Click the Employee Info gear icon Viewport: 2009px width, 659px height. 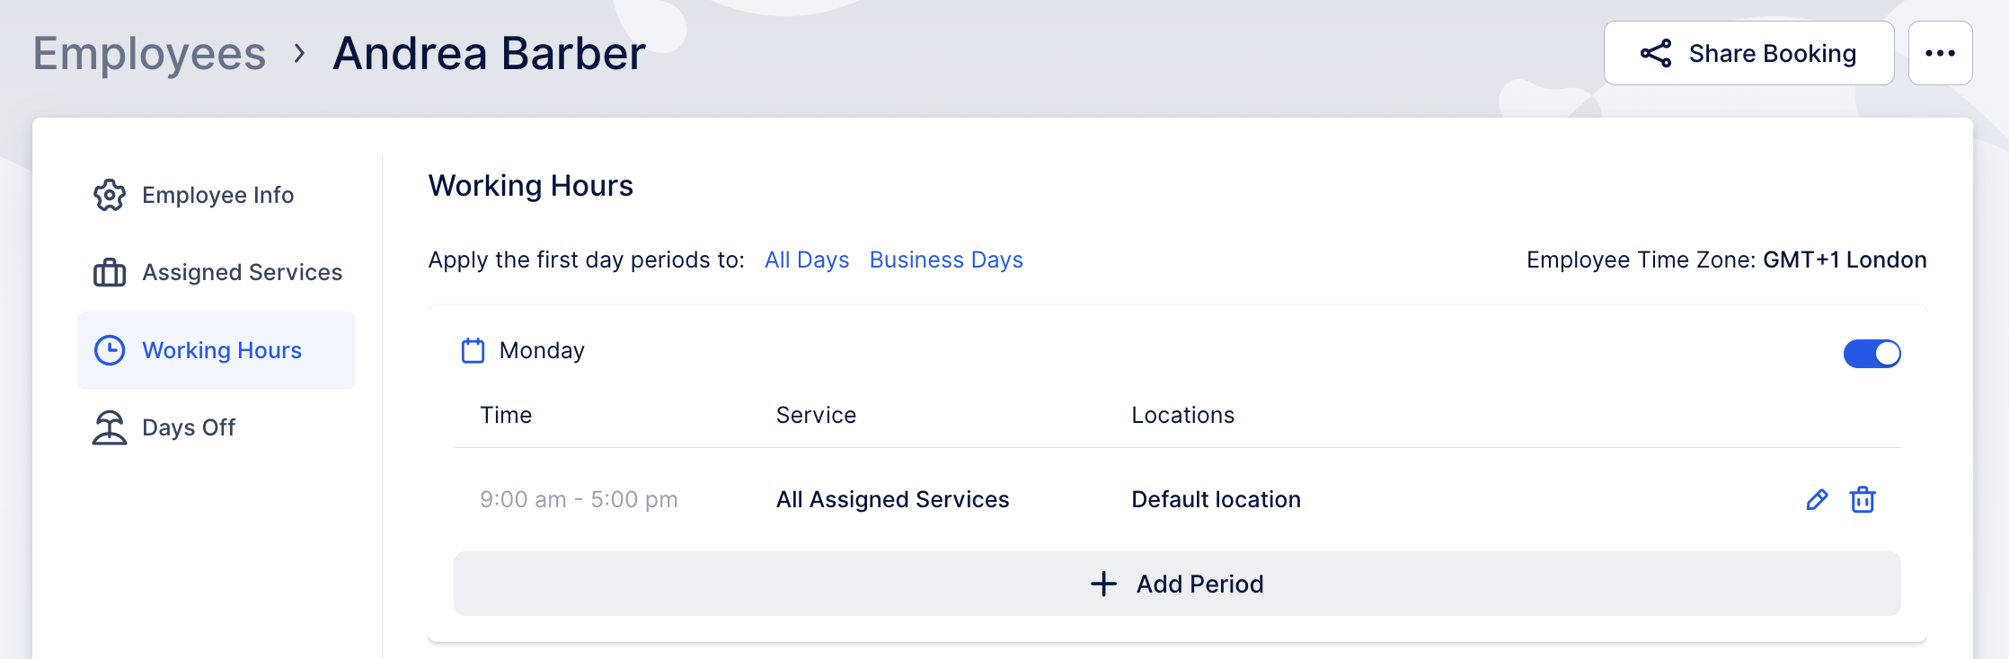click(x=110, y=195)
